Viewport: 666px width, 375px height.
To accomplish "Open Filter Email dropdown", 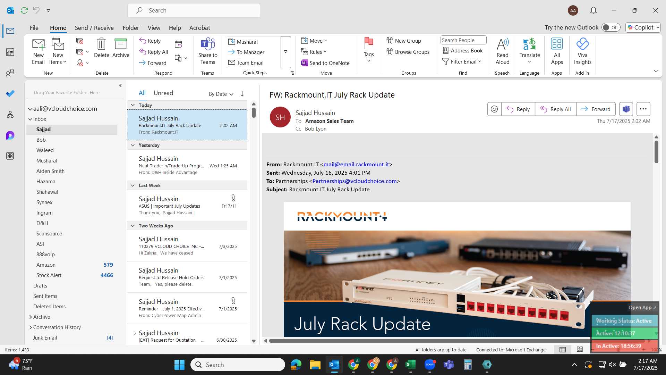I will 462,61.
